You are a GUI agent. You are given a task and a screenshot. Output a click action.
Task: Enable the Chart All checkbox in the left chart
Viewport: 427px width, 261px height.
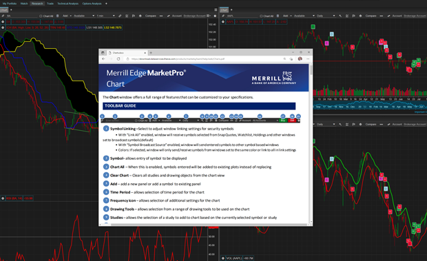coord(41,16)
